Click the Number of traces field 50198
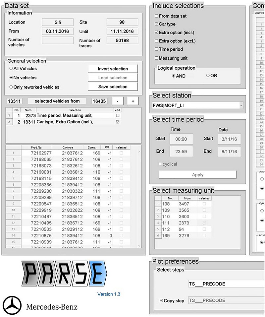 [122, 40]
